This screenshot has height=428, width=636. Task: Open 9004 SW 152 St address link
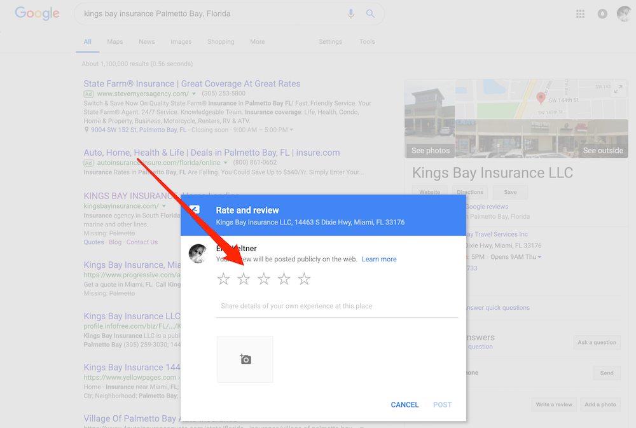point(138,130)
